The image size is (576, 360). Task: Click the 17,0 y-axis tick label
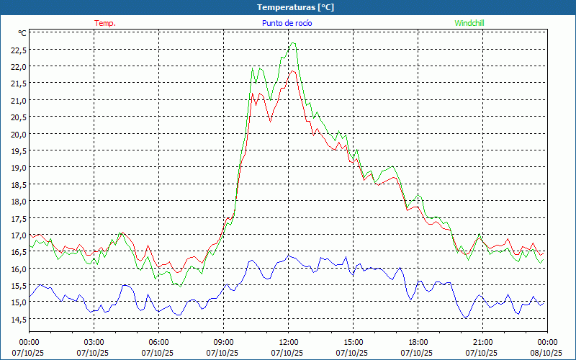18,235
